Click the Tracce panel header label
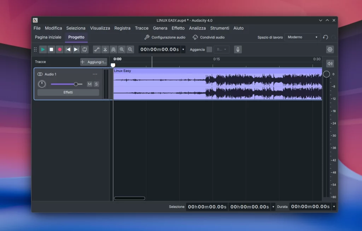The width and height of the screenshot is (362, 231). pyautogui.click(x=40, y=62)
